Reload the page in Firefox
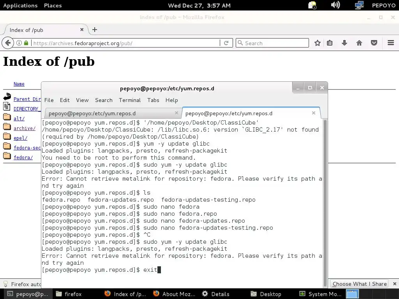Screen dimensions: 399x299 [x=226, y=43]
